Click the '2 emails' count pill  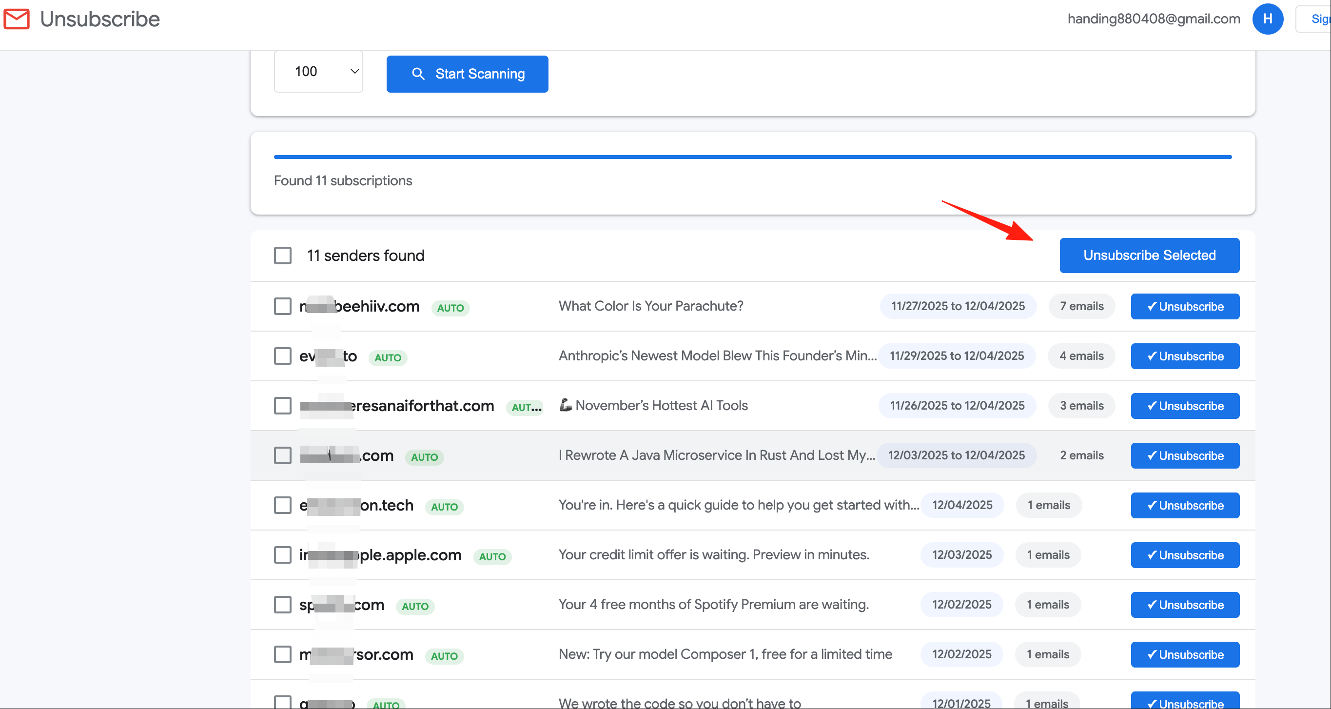tap(1081, 455)
